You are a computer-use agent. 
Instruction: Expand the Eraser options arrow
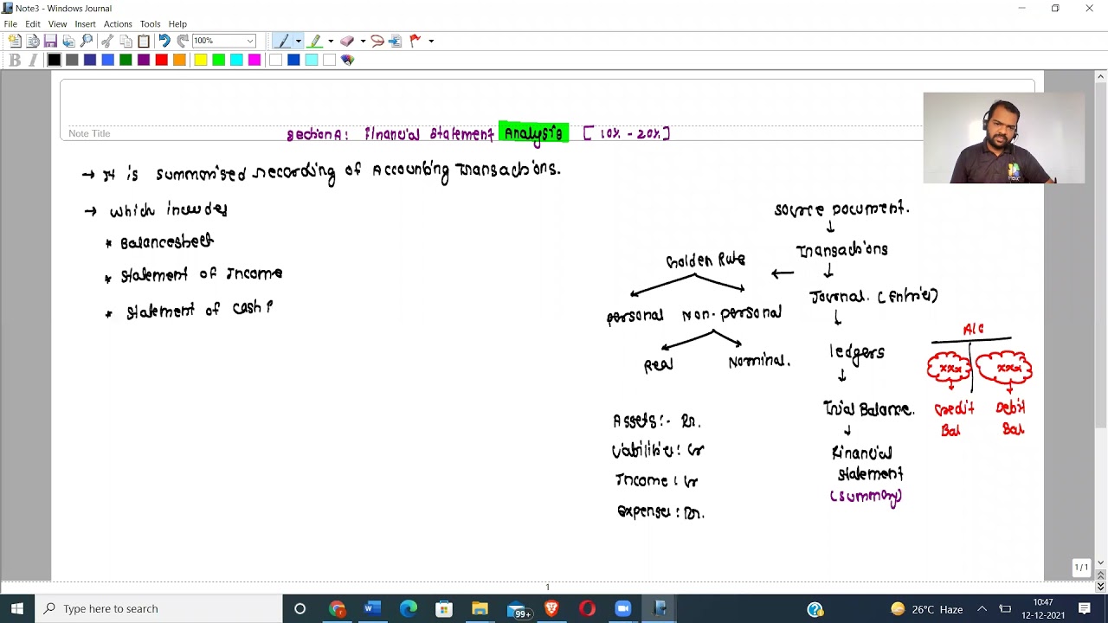(363, 41)
